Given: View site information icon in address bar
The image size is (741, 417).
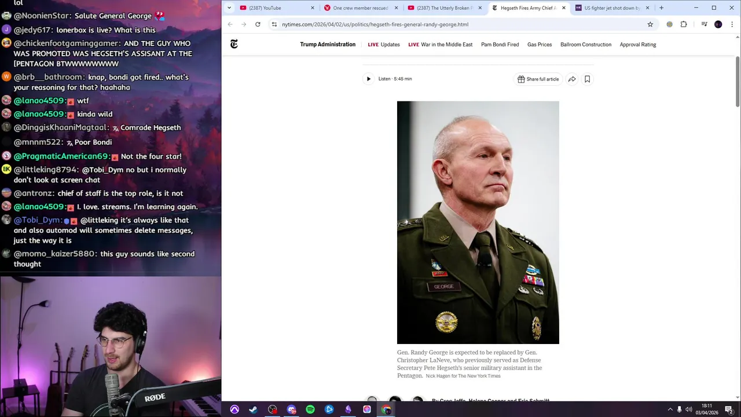Looking at the screenshot, I should (x=274, y=24).
